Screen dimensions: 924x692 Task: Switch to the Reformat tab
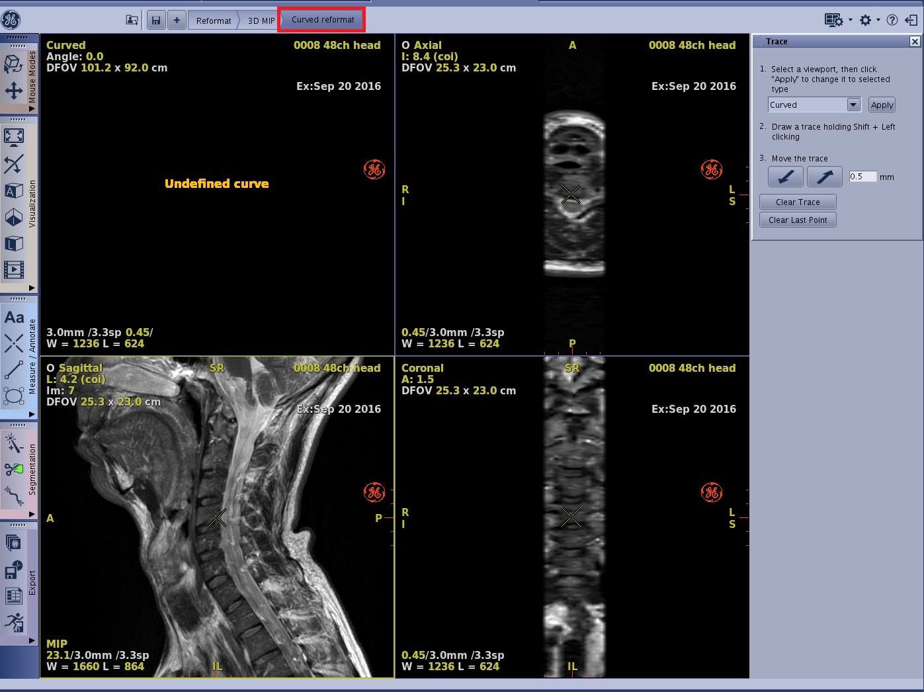[213, 21]
